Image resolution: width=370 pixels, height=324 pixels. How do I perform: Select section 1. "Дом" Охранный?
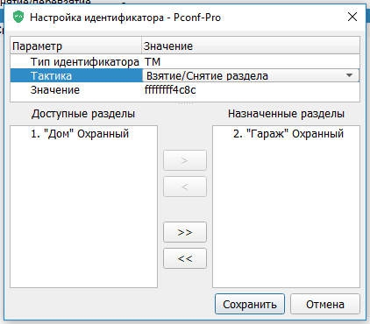pyautogui.click(x=80, y=134)
